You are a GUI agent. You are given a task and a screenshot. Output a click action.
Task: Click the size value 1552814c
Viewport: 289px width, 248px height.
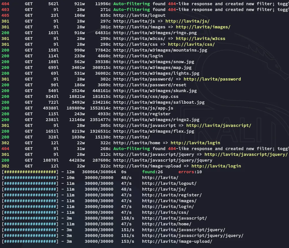(x=100, y=108)
